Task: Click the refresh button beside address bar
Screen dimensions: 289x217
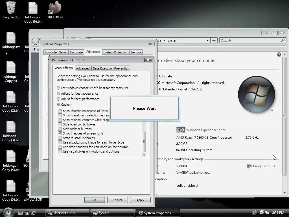Action: pyautogui.click(x=214, y=40)
